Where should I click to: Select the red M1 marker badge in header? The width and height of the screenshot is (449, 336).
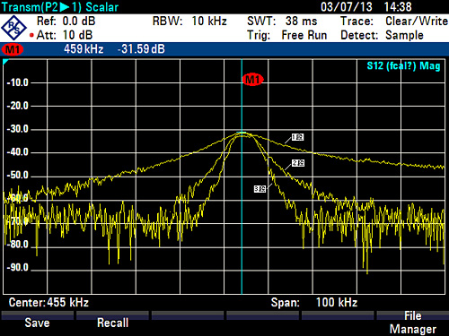[13, 49]
